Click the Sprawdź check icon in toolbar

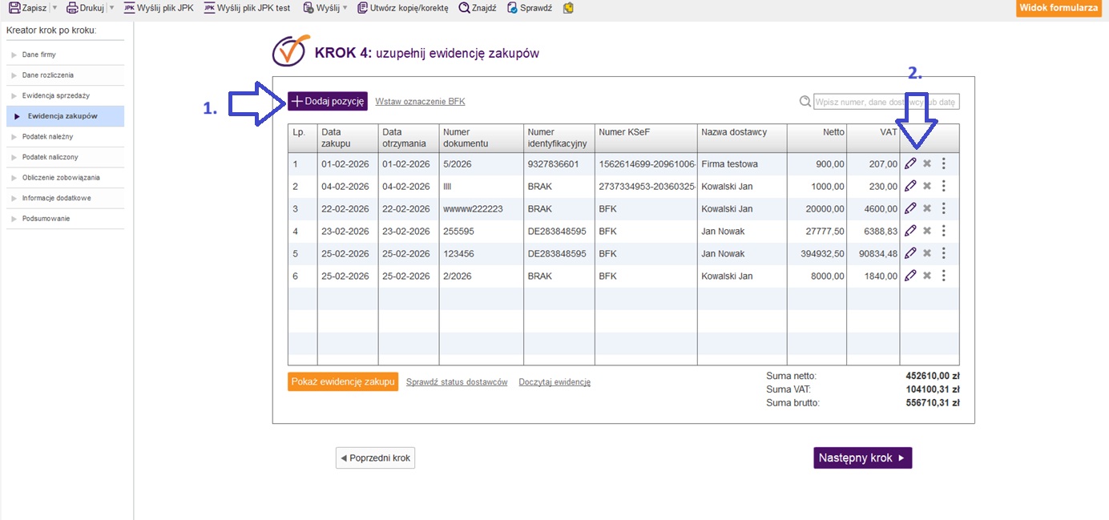tap(512, 8)
